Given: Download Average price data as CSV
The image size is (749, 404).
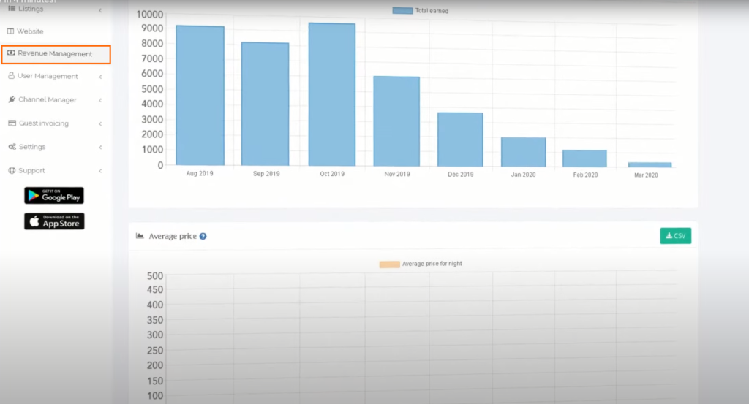Looking at the screenshot, I should 675,236.
